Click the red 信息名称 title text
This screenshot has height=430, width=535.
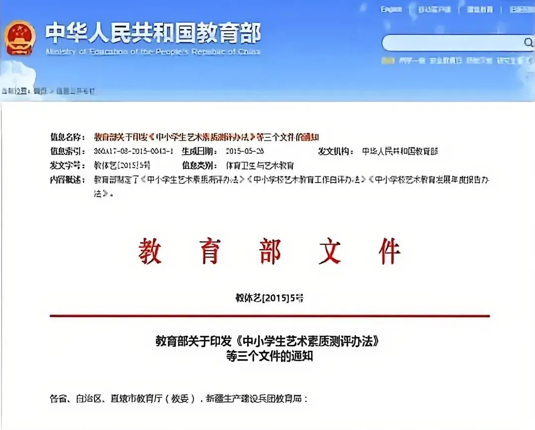207,137
